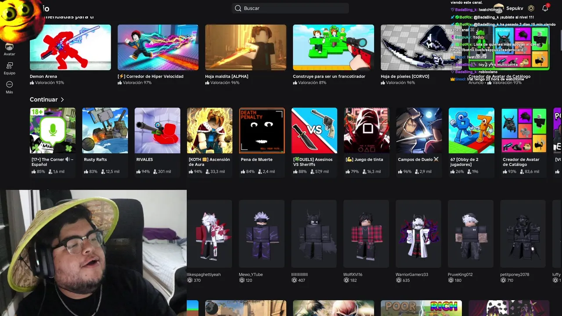The image size is (562, 316).
Task: Expand the Continuar section arrow
Action: (62, 100)
